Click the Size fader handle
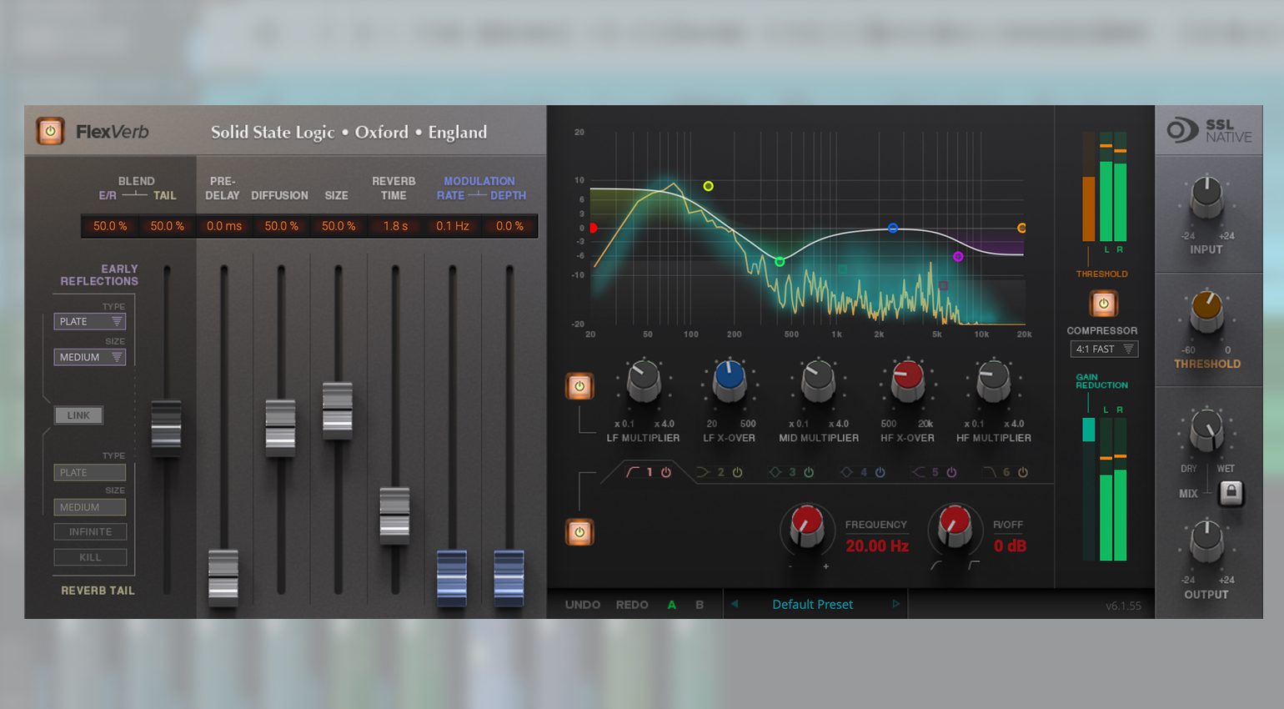The width and height of the screenshot is (1284, 709). pos(338,410)
